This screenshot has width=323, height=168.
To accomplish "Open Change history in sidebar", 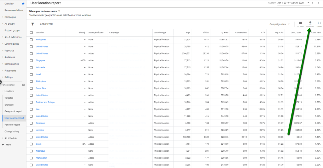I will [x=12, y=132].
